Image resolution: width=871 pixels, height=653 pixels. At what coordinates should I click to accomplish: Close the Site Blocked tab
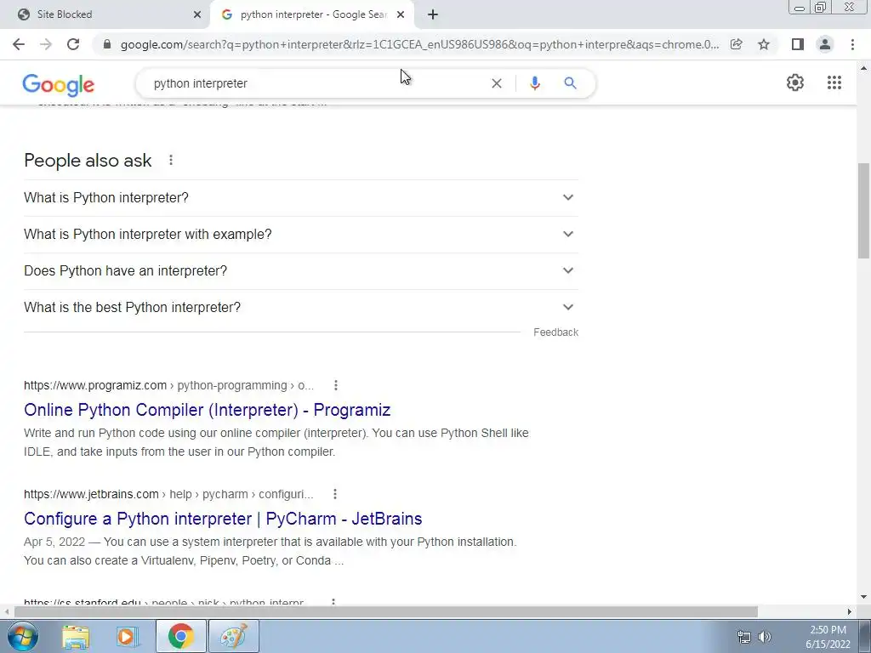197,15
